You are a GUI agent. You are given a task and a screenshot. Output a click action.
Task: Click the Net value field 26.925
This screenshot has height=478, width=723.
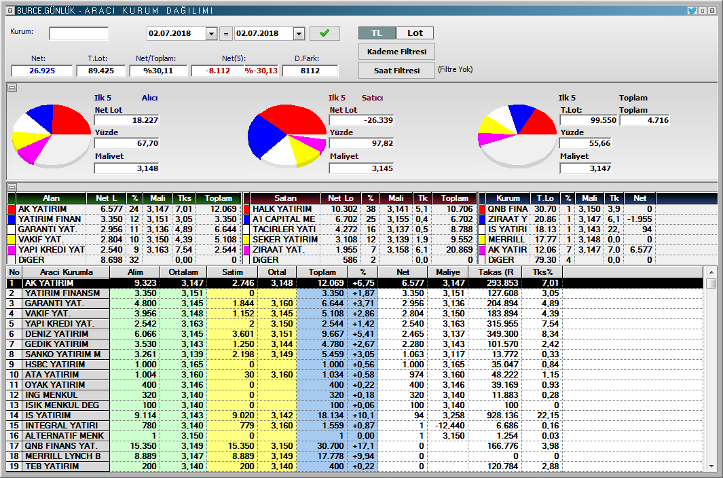point(42,71)
